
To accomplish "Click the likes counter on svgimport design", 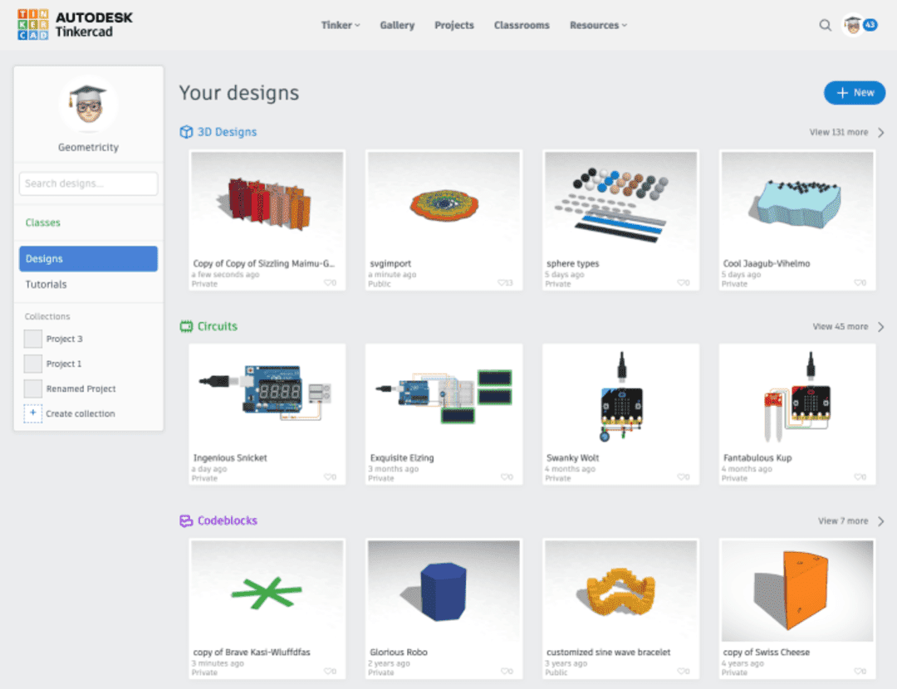I will point(505,282).
